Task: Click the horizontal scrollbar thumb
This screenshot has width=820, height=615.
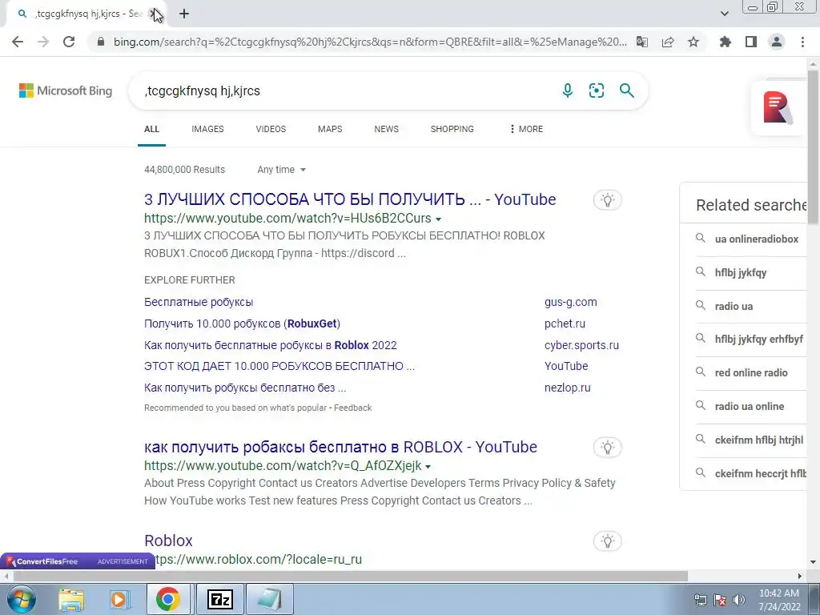Action: pyautogui.click(x=351, y=576)
